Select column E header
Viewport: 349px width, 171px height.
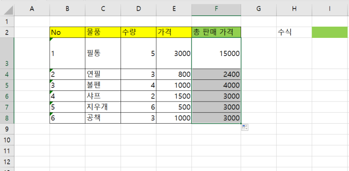pyautogui.click(x=174, y=9)
